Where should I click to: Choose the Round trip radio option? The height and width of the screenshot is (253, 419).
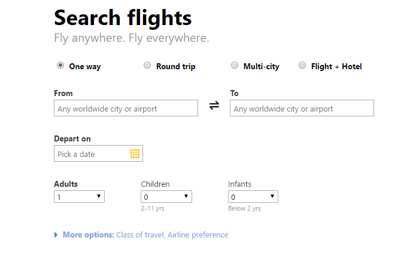[x=147, y=66]
